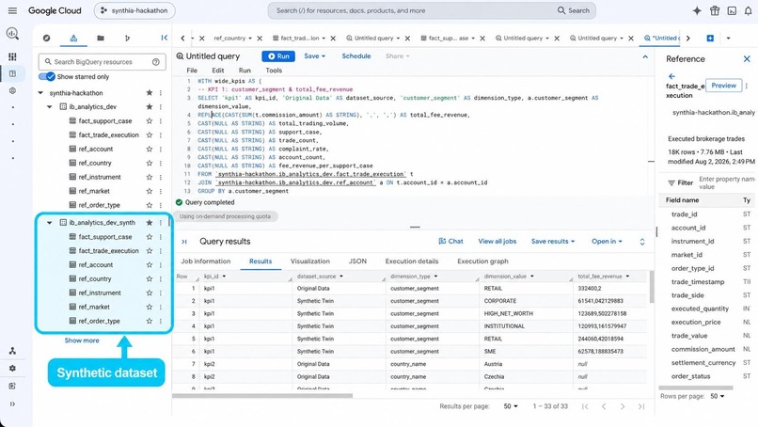Switch to Visualization tab

coord(309,261)
